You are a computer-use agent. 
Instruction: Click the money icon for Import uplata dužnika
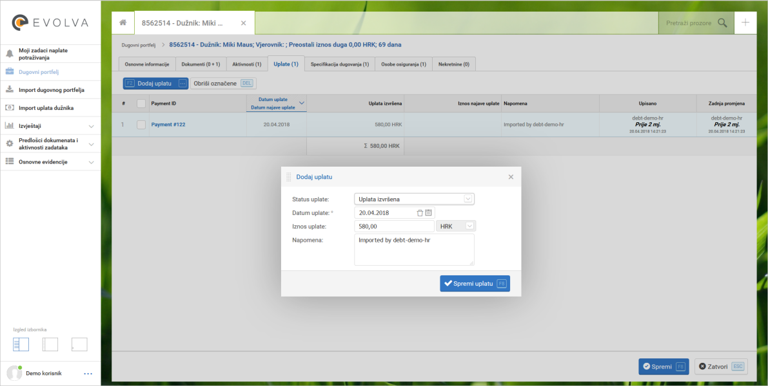(10, 108)
